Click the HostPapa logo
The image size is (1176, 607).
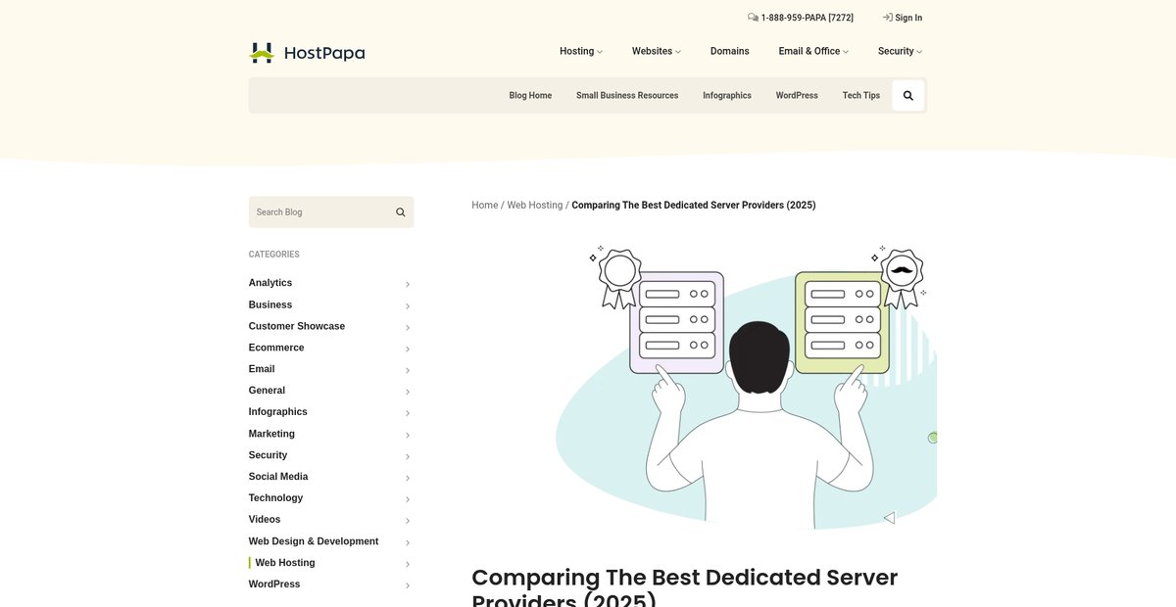click(x=307, y=53)
